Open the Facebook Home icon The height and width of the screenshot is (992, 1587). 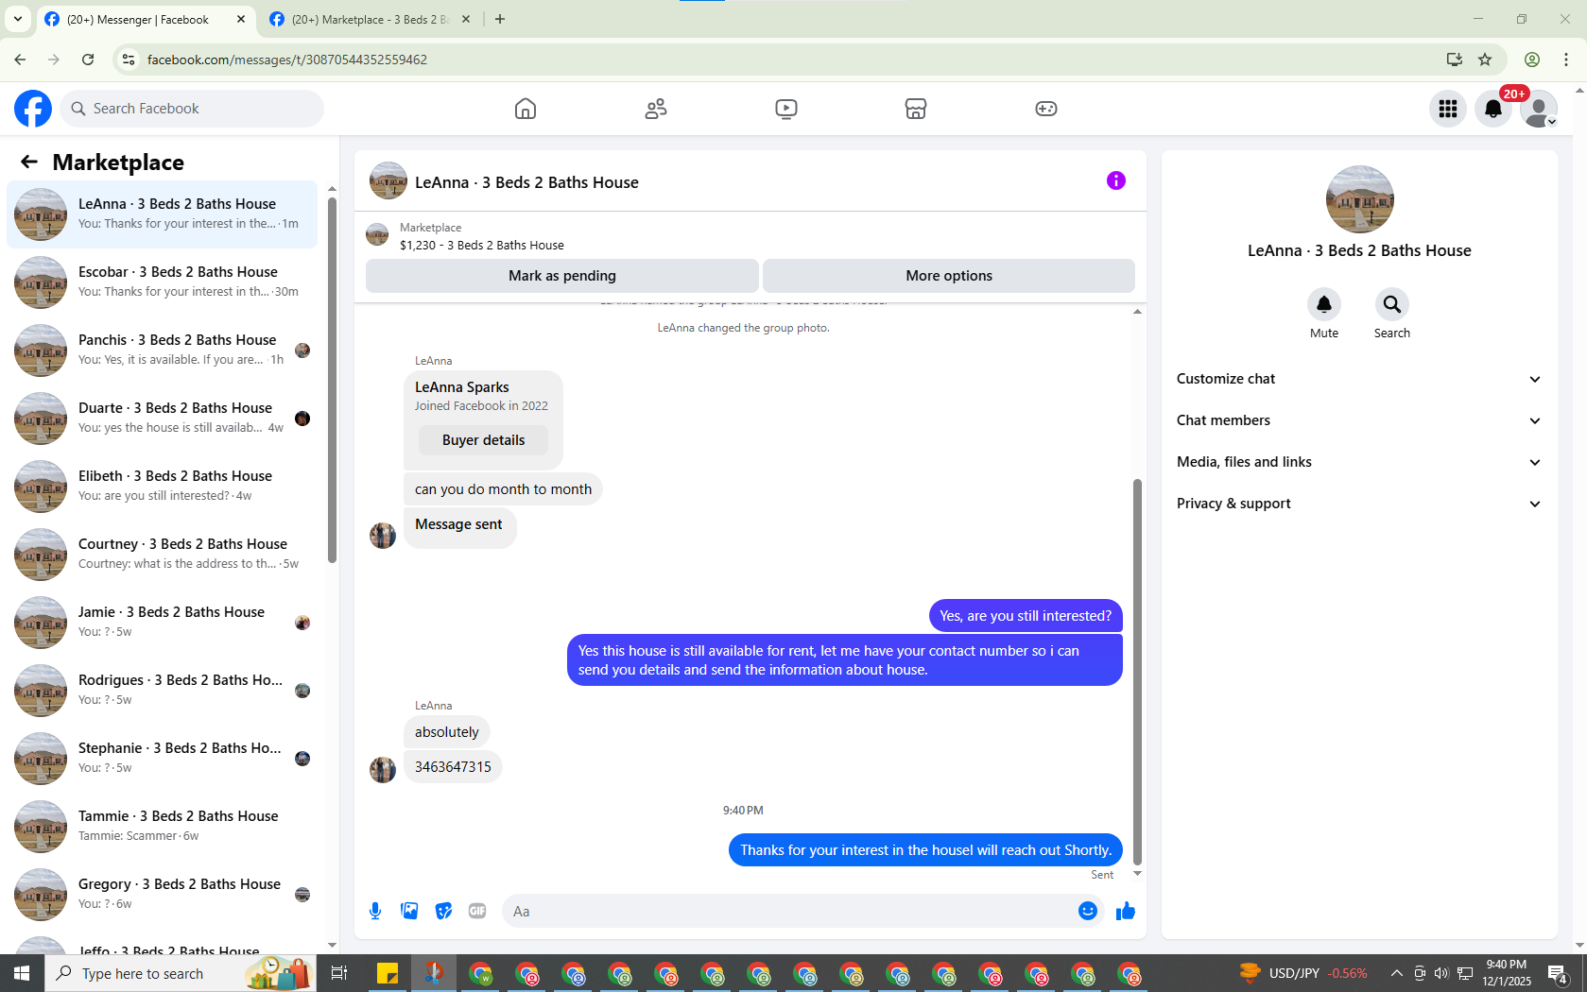click(526, 109)
